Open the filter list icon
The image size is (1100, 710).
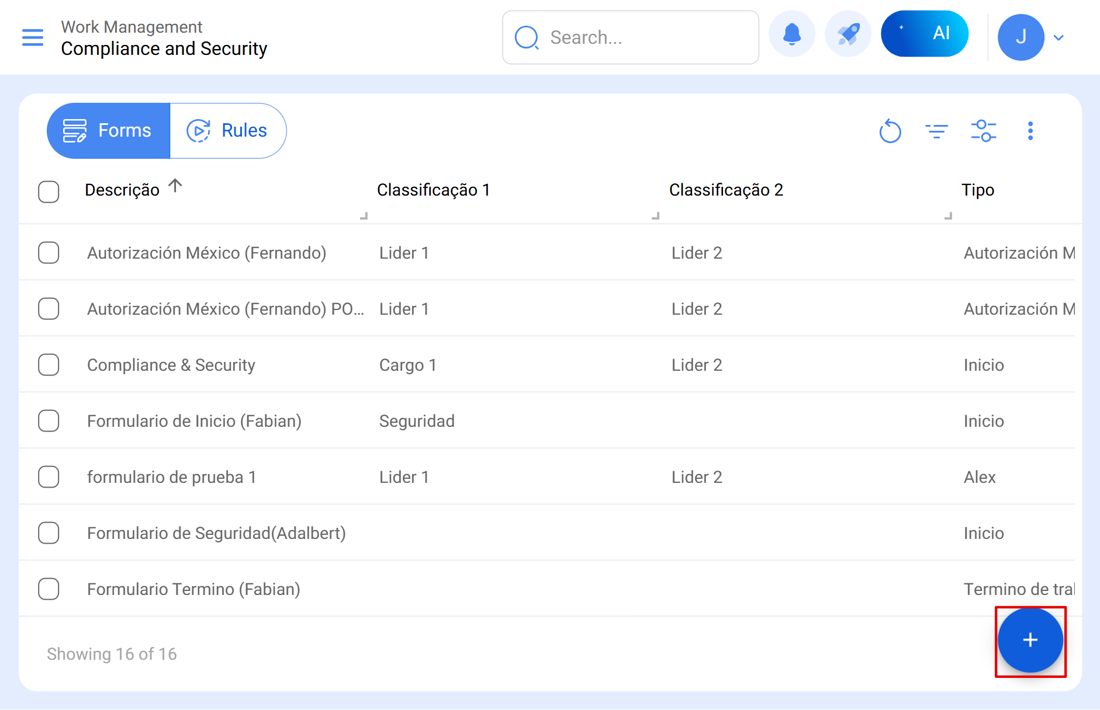click(936, 131)
